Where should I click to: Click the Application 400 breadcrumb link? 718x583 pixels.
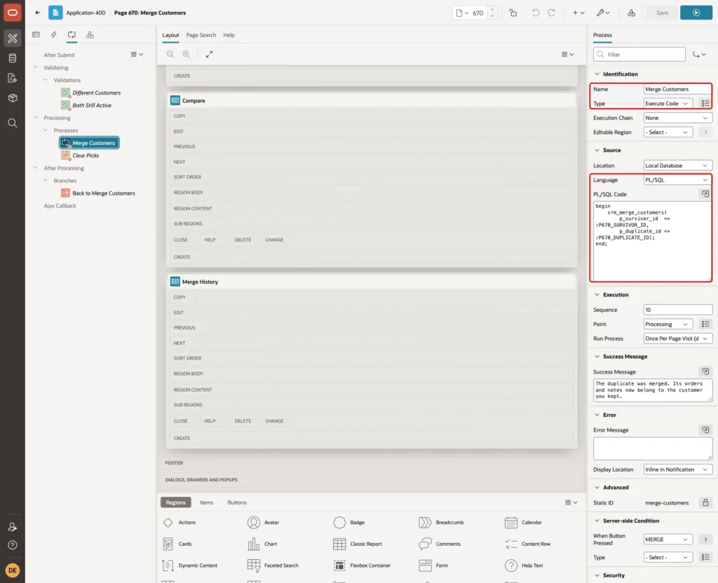pyautogui.click(x=86, y=13)
